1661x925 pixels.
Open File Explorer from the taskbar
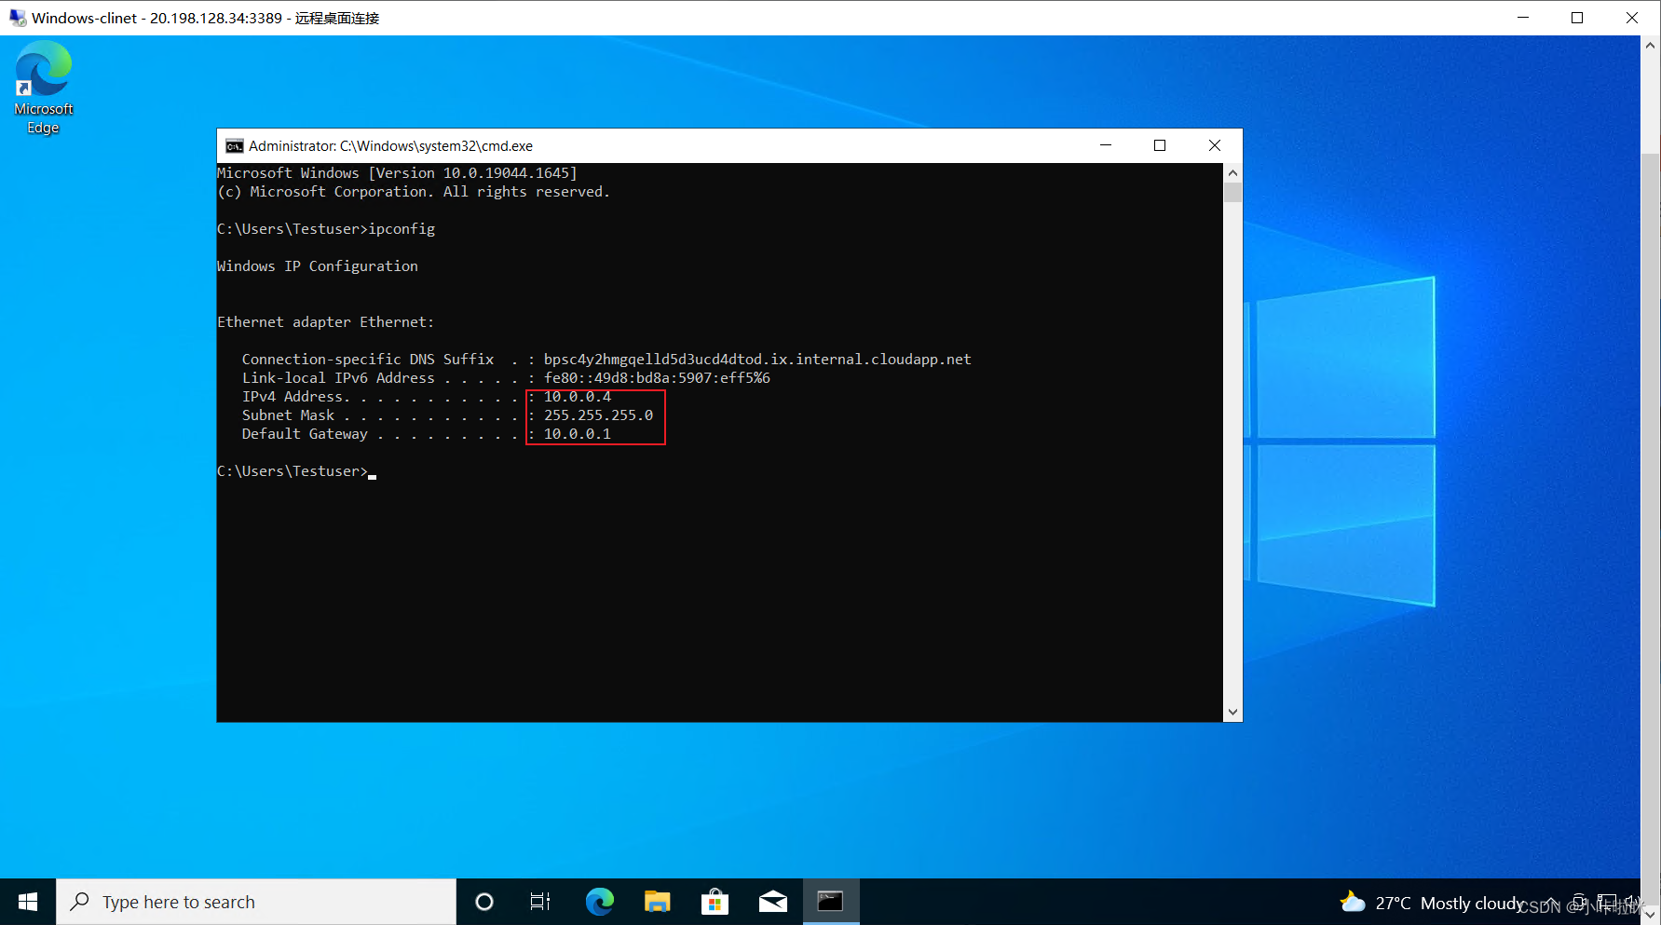(x=658, y=902)
